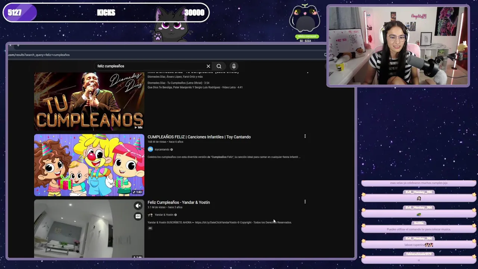This screenshot has width=478, height=269.
Task: Open the Yandar & Yostin channel avatar
Action: [x=150, y=215]
